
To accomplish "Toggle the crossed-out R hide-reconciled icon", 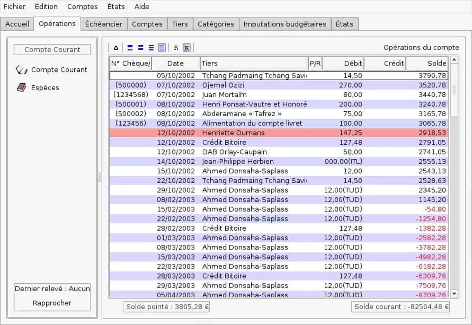I will pyautogui.click(x=187, y=48).
